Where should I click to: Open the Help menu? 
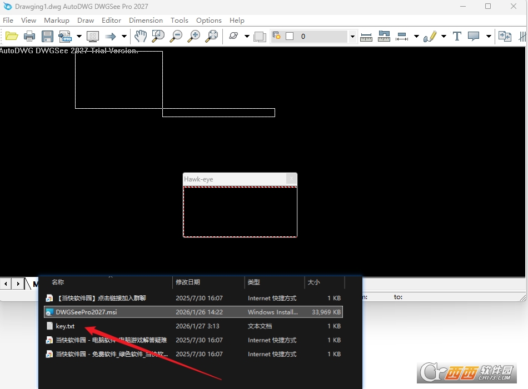click(x=237, y=20)
